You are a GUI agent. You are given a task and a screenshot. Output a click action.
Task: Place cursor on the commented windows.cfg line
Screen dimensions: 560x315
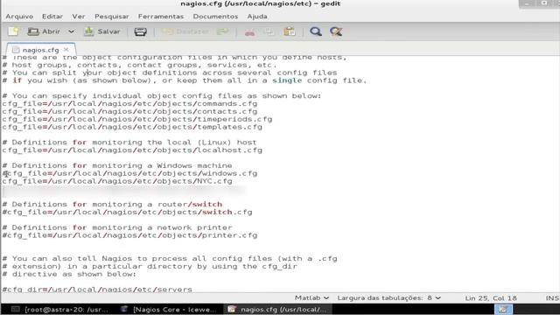click(129, 173)
